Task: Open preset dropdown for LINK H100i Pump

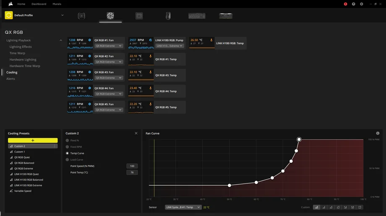Action: 170,46
